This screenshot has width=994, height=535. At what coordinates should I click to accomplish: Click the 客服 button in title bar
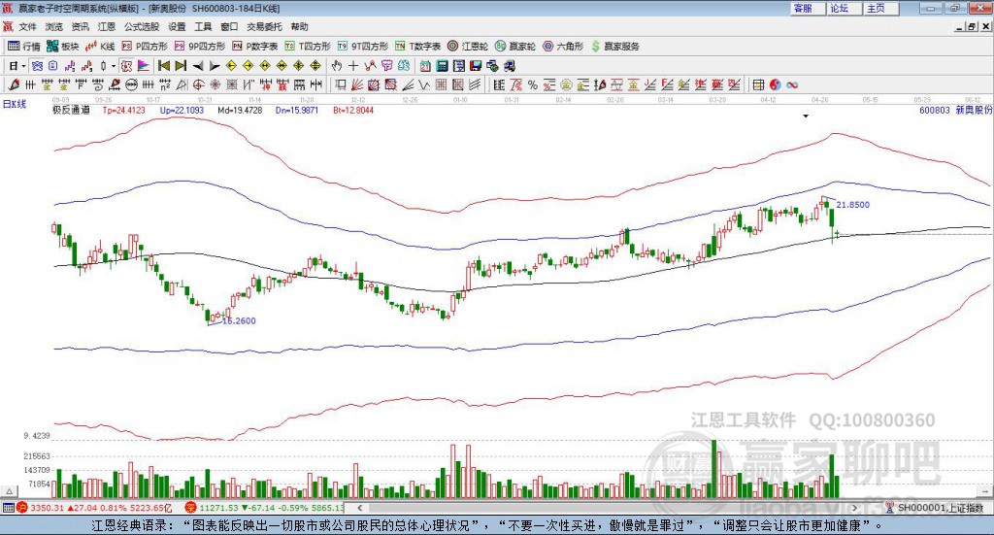[807, 8]
